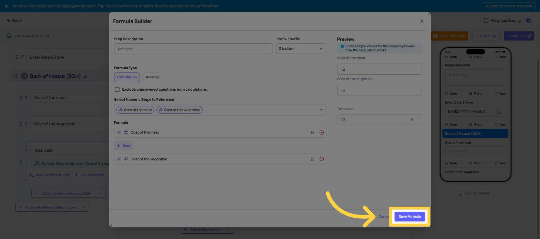Enable Exclude unanswered questions checkbox
The width and height of the screenshot is (540, 239).
pyautogui.click(x=117, y=90)
